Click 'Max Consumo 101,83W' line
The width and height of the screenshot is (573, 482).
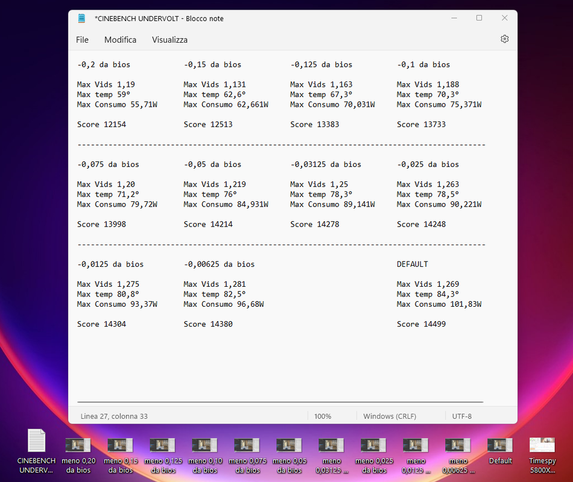(x=439, y=304)
